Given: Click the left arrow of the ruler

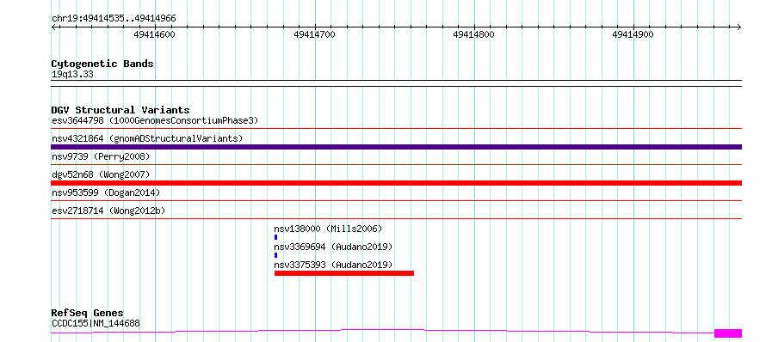Looking at the screenshot, I should coord(53,27).
